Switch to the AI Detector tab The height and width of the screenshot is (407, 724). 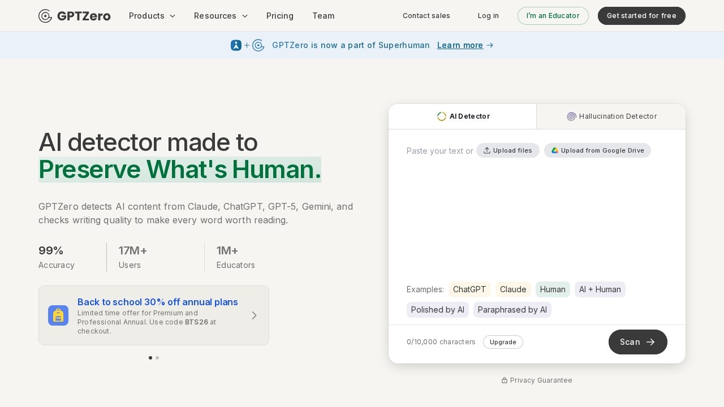point(463,116)
